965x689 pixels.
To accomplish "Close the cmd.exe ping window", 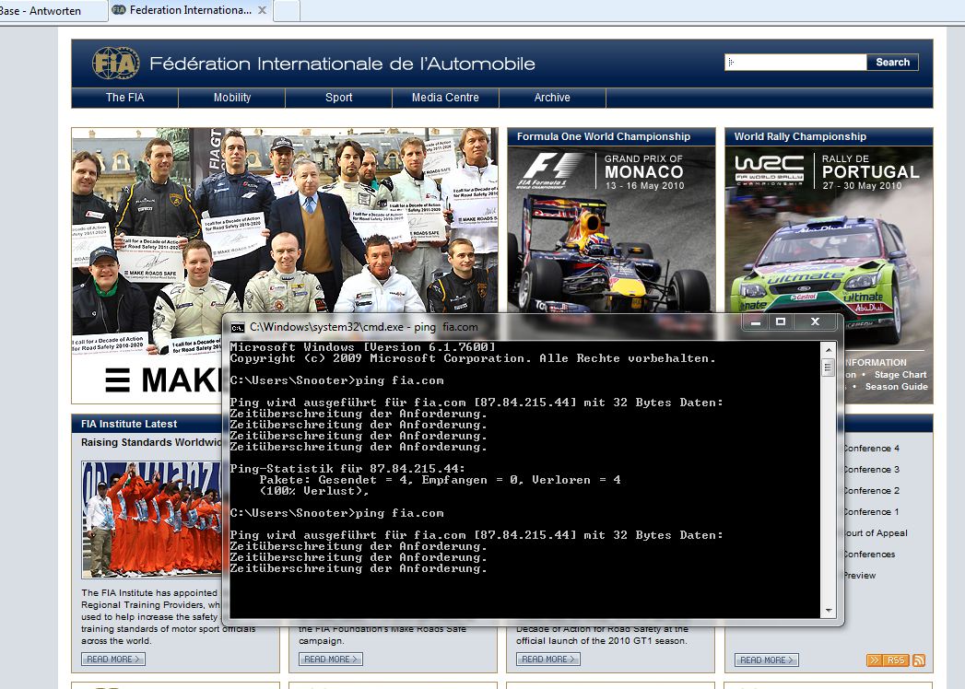I will click(816, 321).
